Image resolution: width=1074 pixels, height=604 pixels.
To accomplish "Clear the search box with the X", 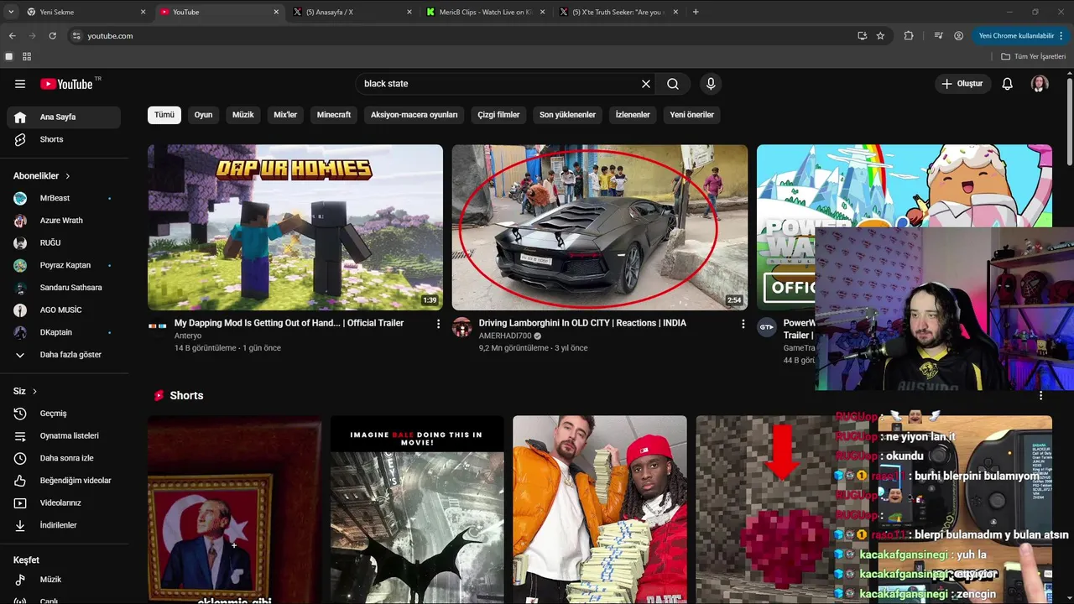I will point(646,84).
